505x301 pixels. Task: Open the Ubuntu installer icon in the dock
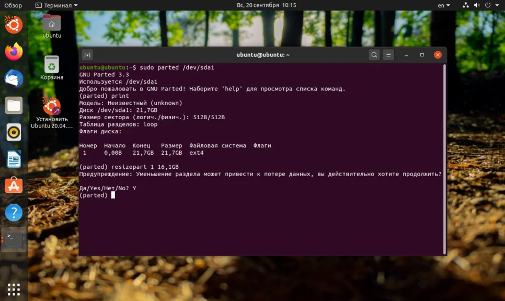pos(14,25)
